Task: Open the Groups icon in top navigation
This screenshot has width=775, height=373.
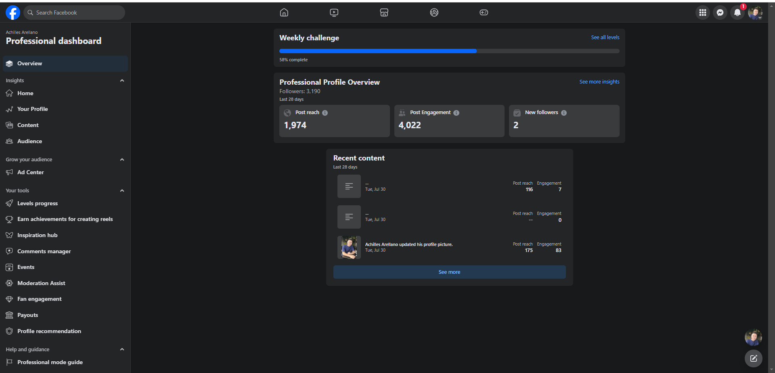Action: (434, 13)
